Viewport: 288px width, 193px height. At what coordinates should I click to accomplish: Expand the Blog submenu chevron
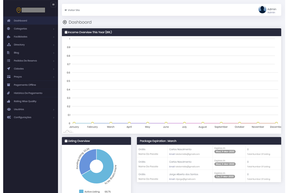coord(54,53)
